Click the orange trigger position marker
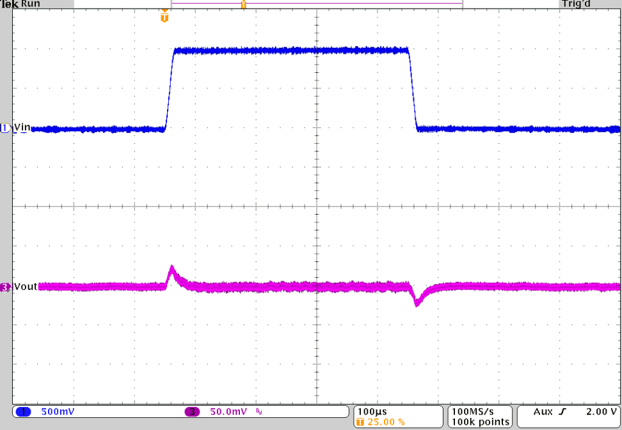The height and width of the screenshot is (430, 622). pos(165,17)
